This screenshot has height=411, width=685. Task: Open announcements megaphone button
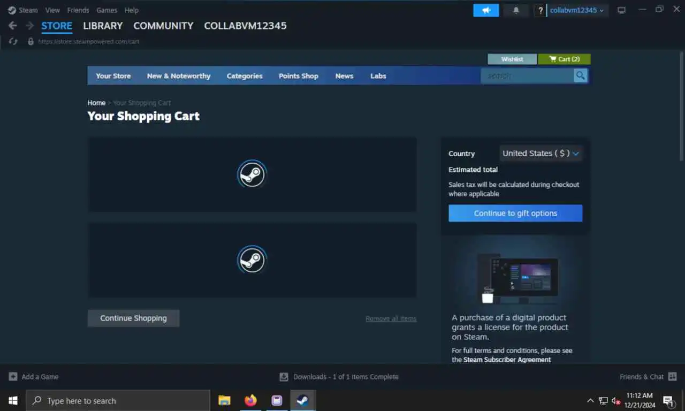tap(486, 10)
